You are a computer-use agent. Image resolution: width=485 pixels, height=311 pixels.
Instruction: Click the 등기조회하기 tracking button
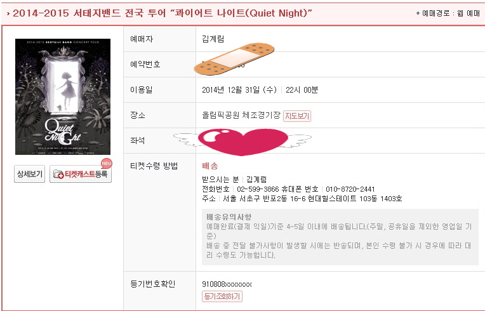[222, 296]
